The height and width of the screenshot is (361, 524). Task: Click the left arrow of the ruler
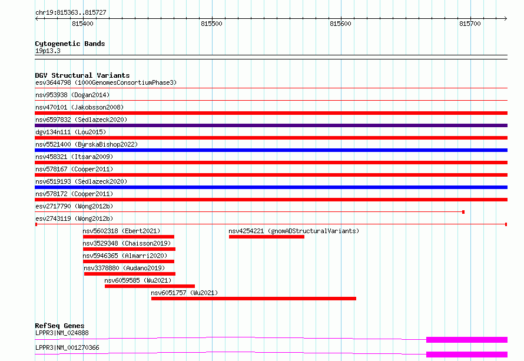click(x=37, y=19)
